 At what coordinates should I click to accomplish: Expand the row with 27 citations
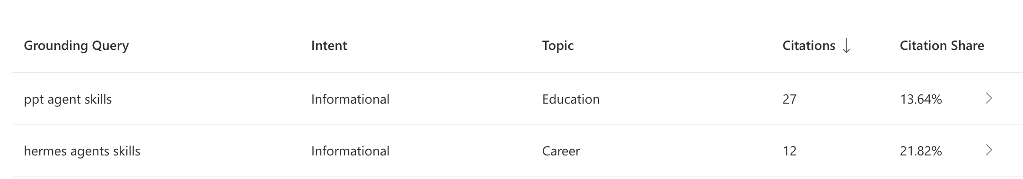pyautogui.click(x=988, y=98)
